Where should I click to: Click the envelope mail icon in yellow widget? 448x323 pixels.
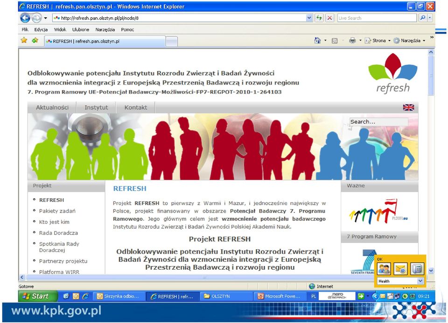tap(400, 269)
